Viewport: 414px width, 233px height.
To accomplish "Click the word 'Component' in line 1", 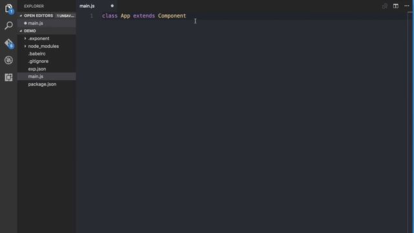I will tap(172, 16).
